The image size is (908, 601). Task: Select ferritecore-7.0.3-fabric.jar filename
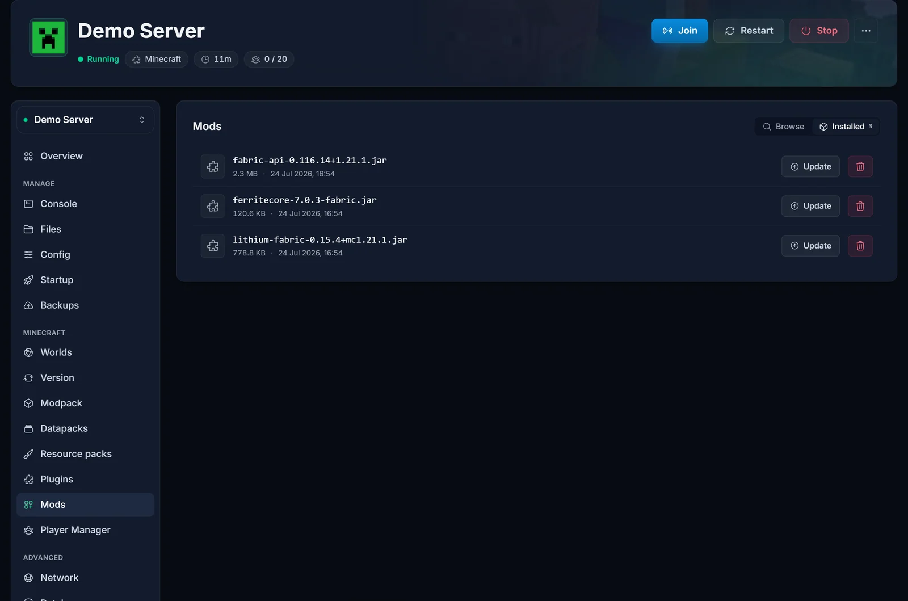305,200
